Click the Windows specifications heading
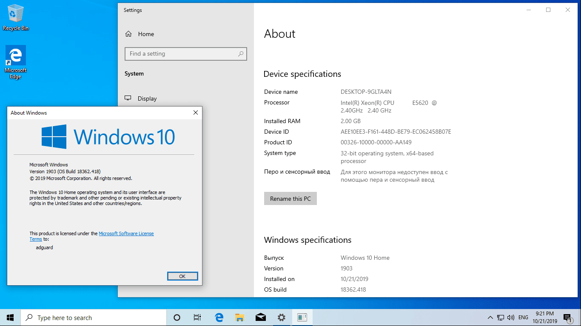581x326 pixels. click(308, 240)
